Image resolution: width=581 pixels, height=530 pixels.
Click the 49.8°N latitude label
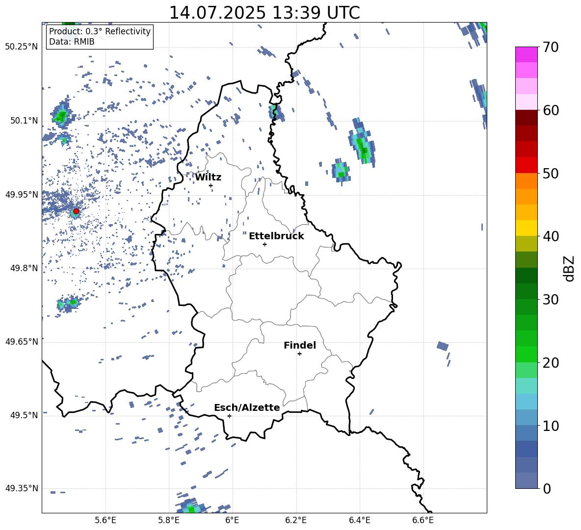click(24, 268)
